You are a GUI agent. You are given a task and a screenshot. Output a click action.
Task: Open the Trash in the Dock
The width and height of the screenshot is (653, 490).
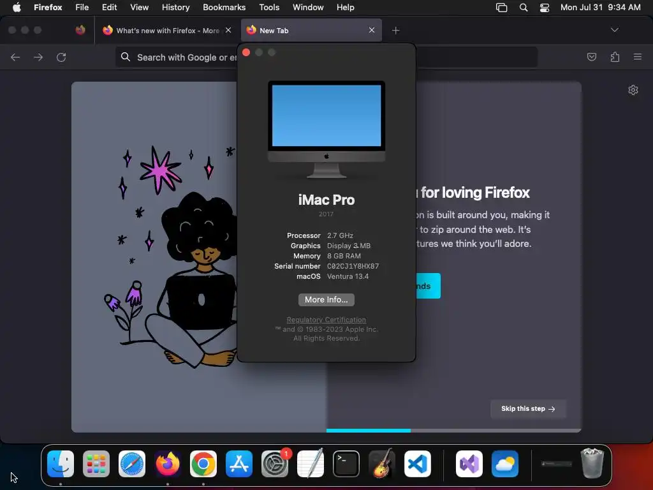click(592, 463)
